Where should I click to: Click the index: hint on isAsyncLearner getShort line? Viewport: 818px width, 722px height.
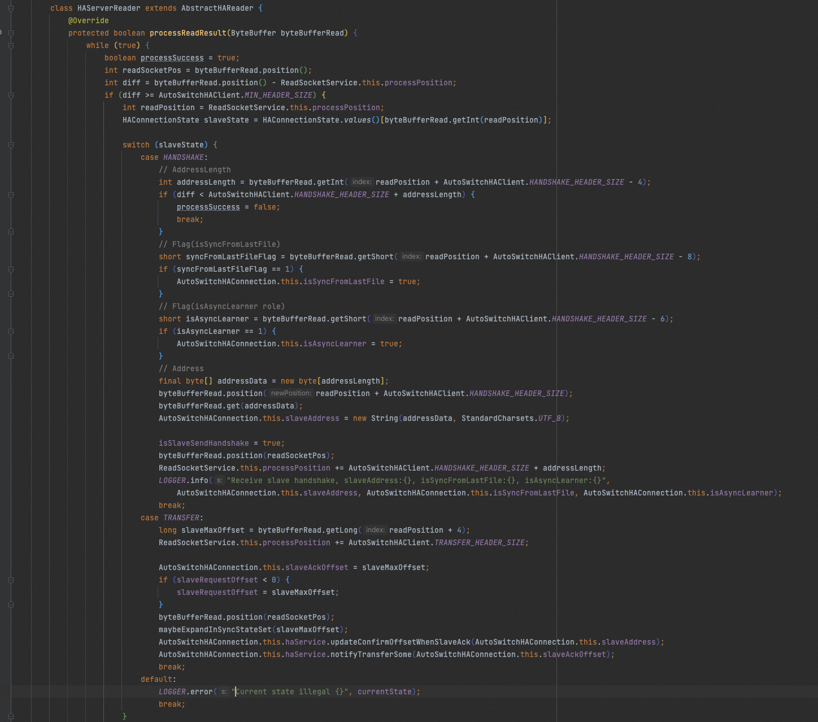pos(384,319)
